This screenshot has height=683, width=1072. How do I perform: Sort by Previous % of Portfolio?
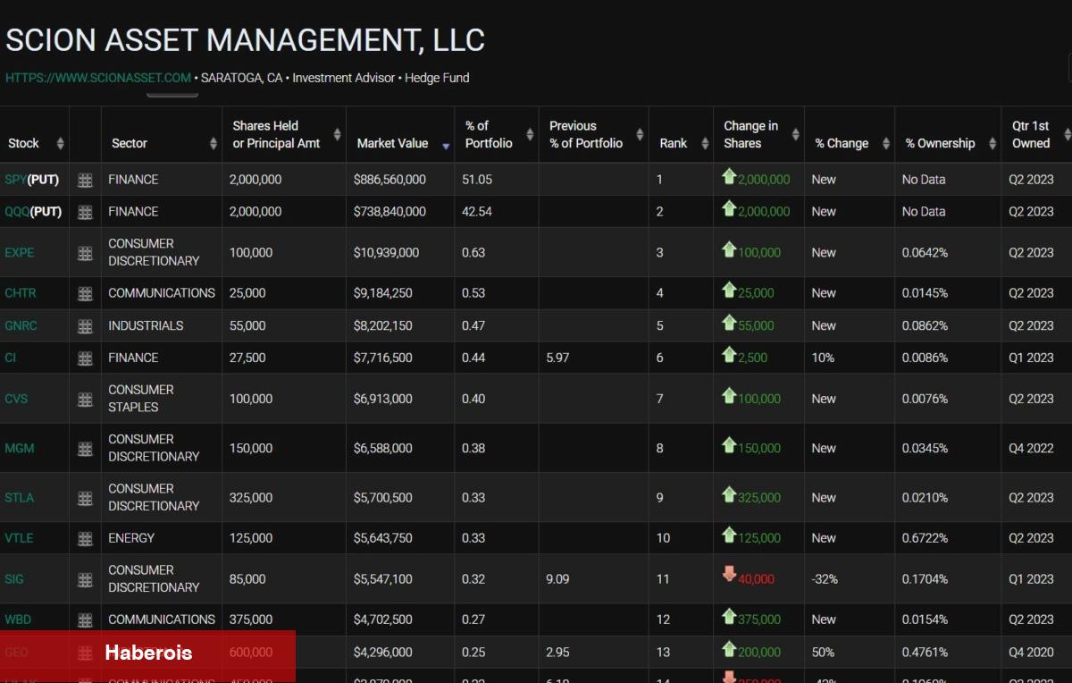point(640,135)
